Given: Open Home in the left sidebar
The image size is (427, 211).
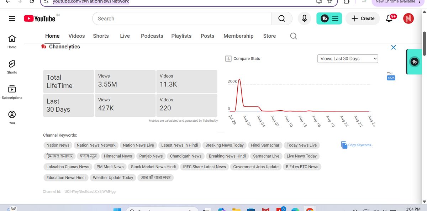Looking at the screenshot, I should click(x=12, y=42).
